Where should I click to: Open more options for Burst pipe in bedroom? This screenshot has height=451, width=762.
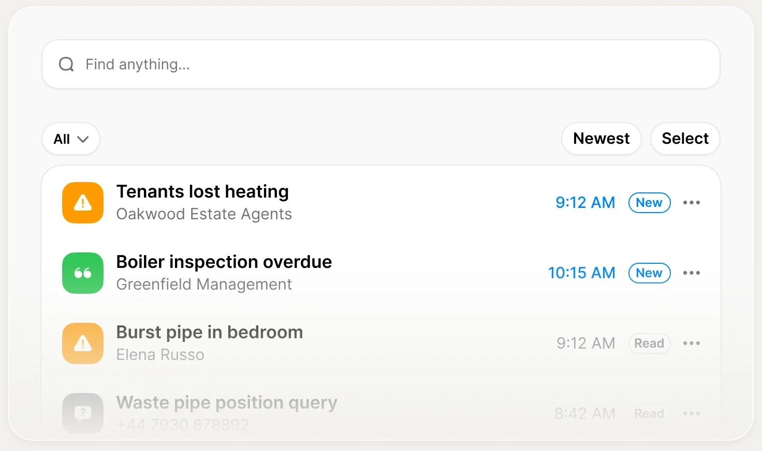point(692,343)
